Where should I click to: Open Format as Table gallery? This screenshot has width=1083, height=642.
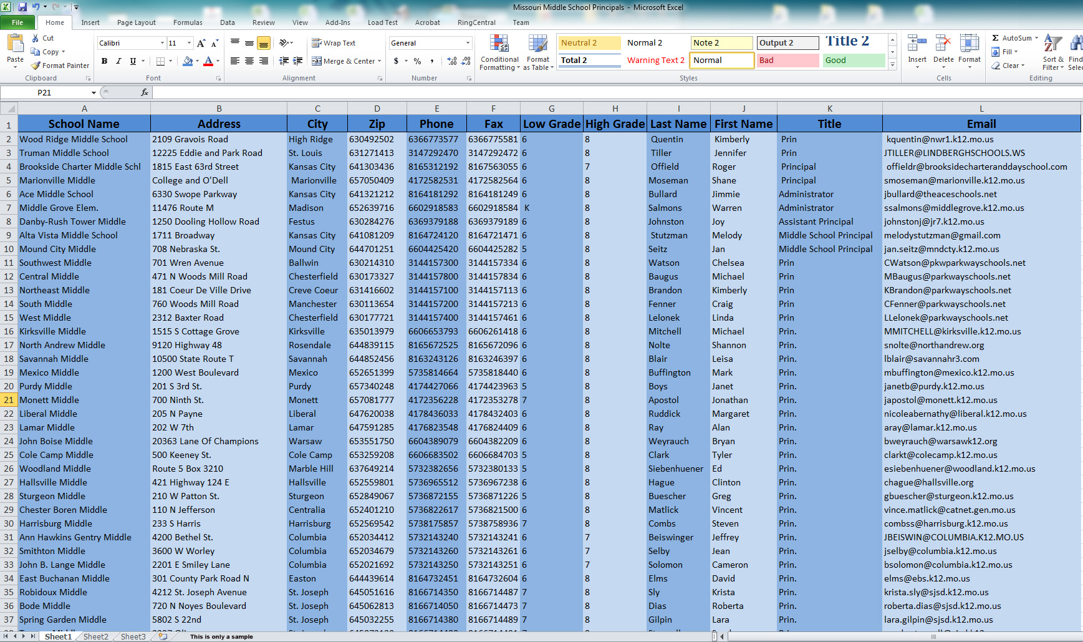click(538, 52)
